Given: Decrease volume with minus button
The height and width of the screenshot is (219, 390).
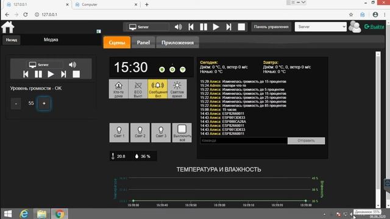Looking at the screenshot, I should click(x=16, y=103).
